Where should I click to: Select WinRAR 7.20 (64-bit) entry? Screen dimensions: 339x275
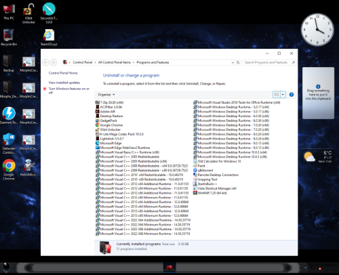click(210, 193)
